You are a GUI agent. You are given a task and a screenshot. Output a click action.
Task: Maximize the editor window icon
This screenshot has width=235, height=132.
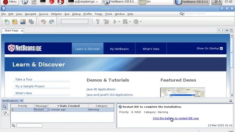(231, 30)
